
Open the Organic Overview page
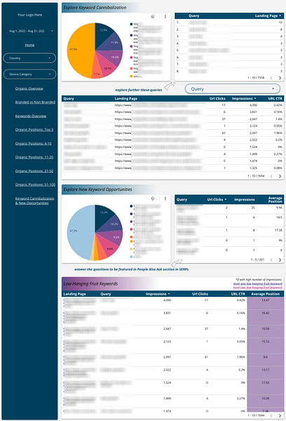coord(29,88)
